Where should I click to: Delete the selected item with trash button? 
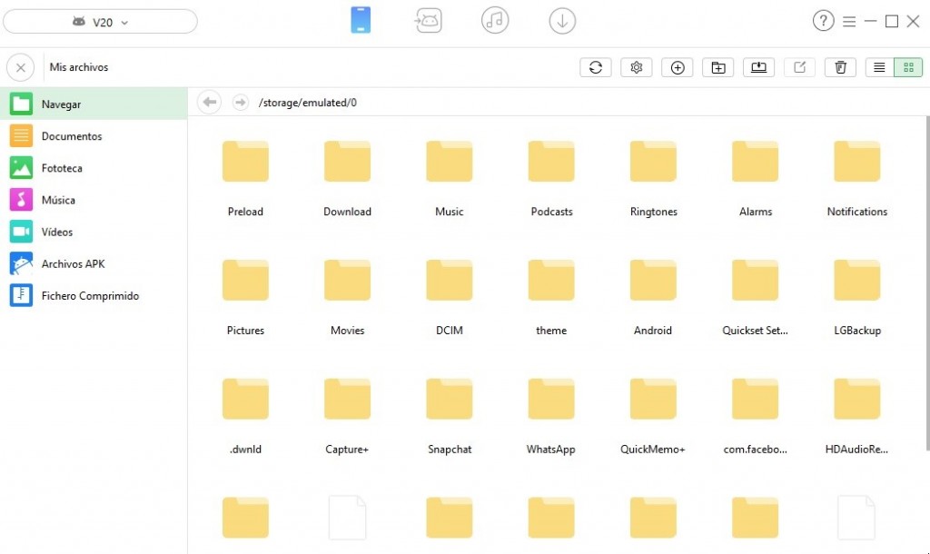point(840,67)
